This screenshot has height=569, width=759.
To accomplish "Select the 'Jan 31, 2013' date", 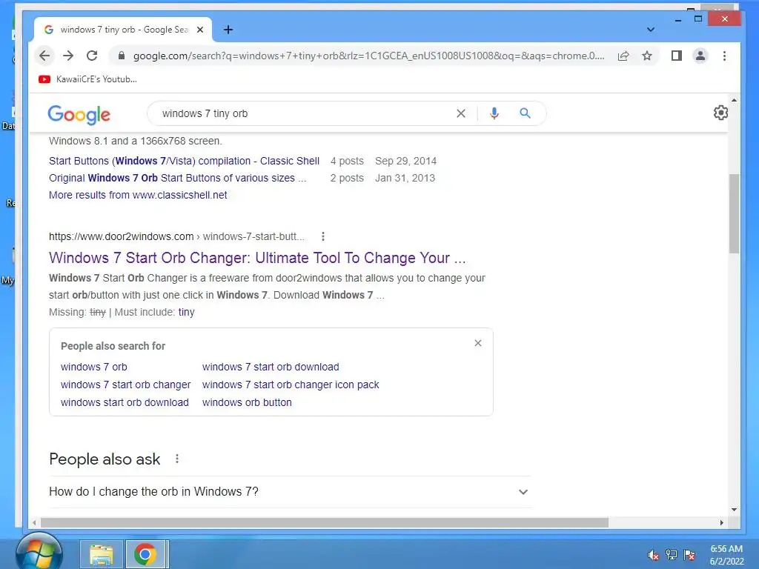I will (x=405, y=178).
